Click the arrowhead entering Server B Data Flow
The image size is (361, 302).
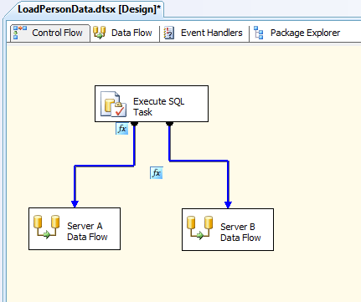pyautogui.click(x=228, y=205)
